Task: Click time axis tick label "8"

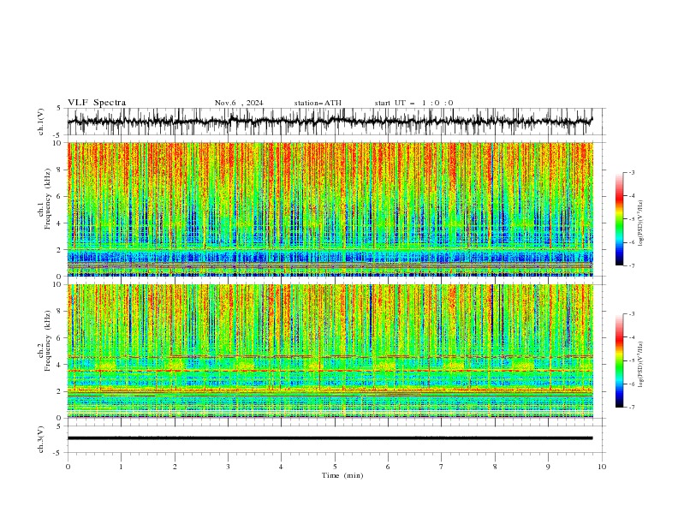Action: tap(495, 467)
